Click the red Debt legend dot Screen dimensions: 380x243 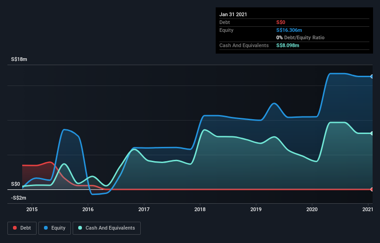(x=15, y=228)
